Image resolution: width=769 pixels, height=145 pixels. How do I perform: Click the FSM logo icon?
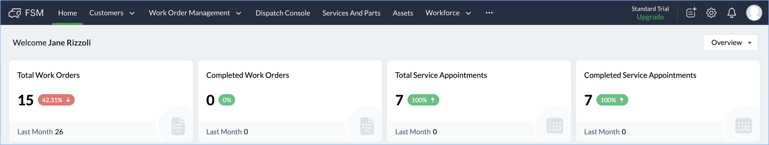coord(15,13)
